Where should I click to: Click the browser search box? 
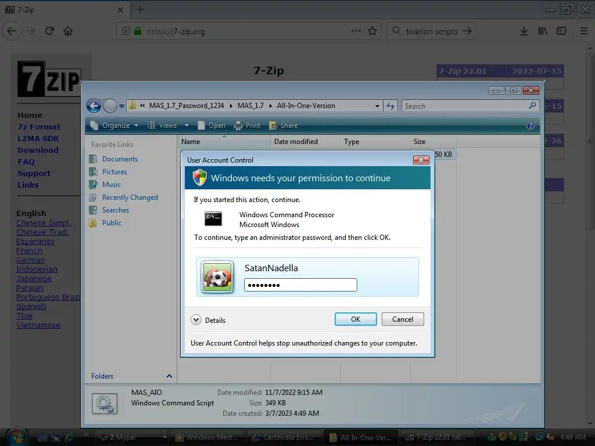click(432, 31)
